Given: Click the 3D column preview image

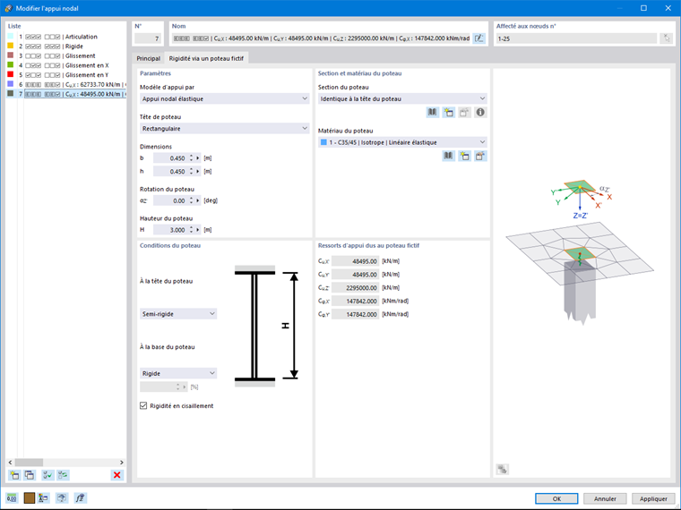Looking at the screenshot, I should [x=580, y=251].
